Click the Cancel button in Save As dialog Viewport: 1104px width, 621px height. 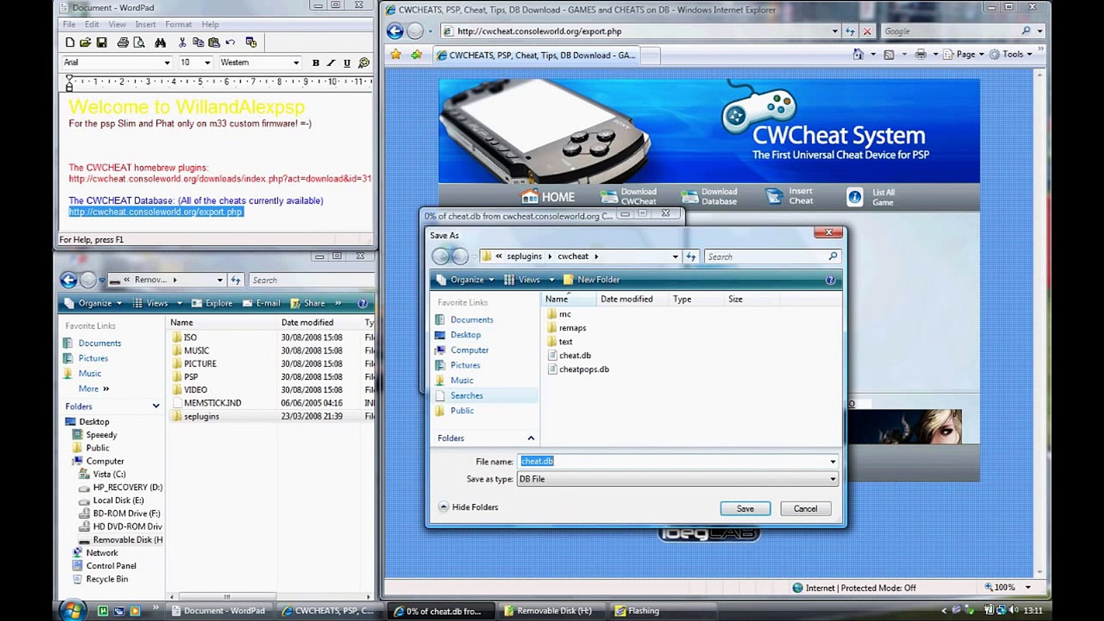point(805,508)
